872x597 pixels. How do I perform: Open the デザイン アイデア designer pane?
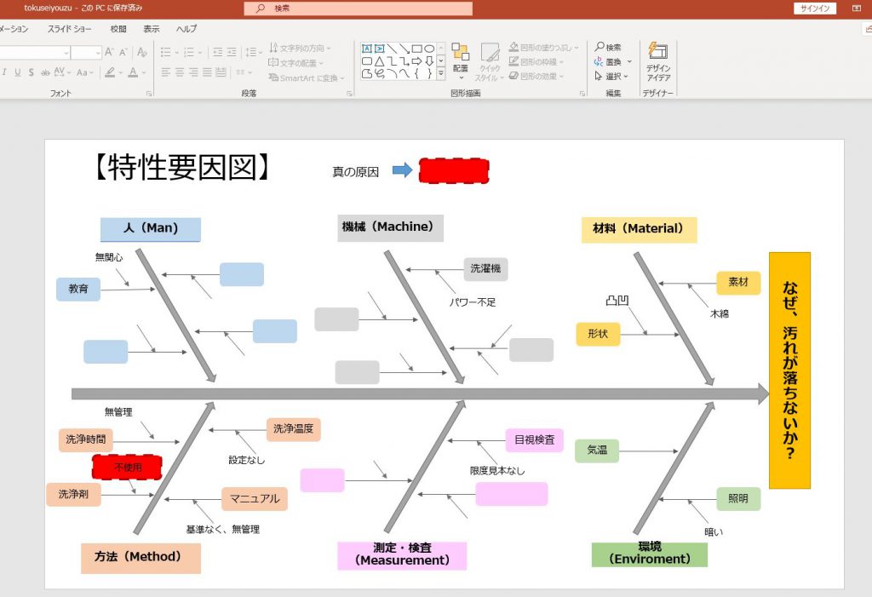tap(657, 61)
